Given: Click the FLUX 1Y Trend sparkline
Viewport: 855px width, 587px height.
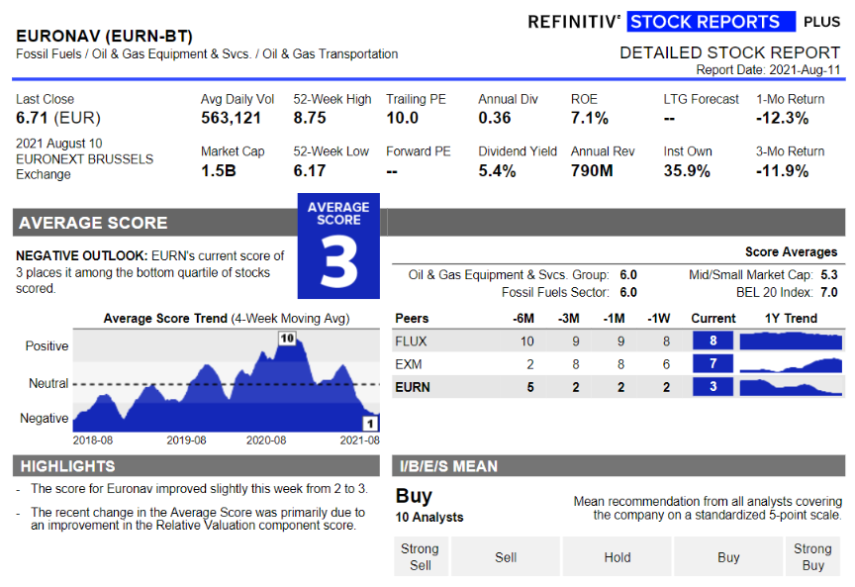Looking at the screenshot, I should [x=791, y=341].
